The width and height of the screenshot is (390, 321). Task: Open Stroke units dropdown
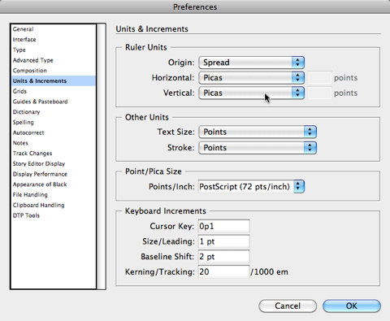pos(258,148)
